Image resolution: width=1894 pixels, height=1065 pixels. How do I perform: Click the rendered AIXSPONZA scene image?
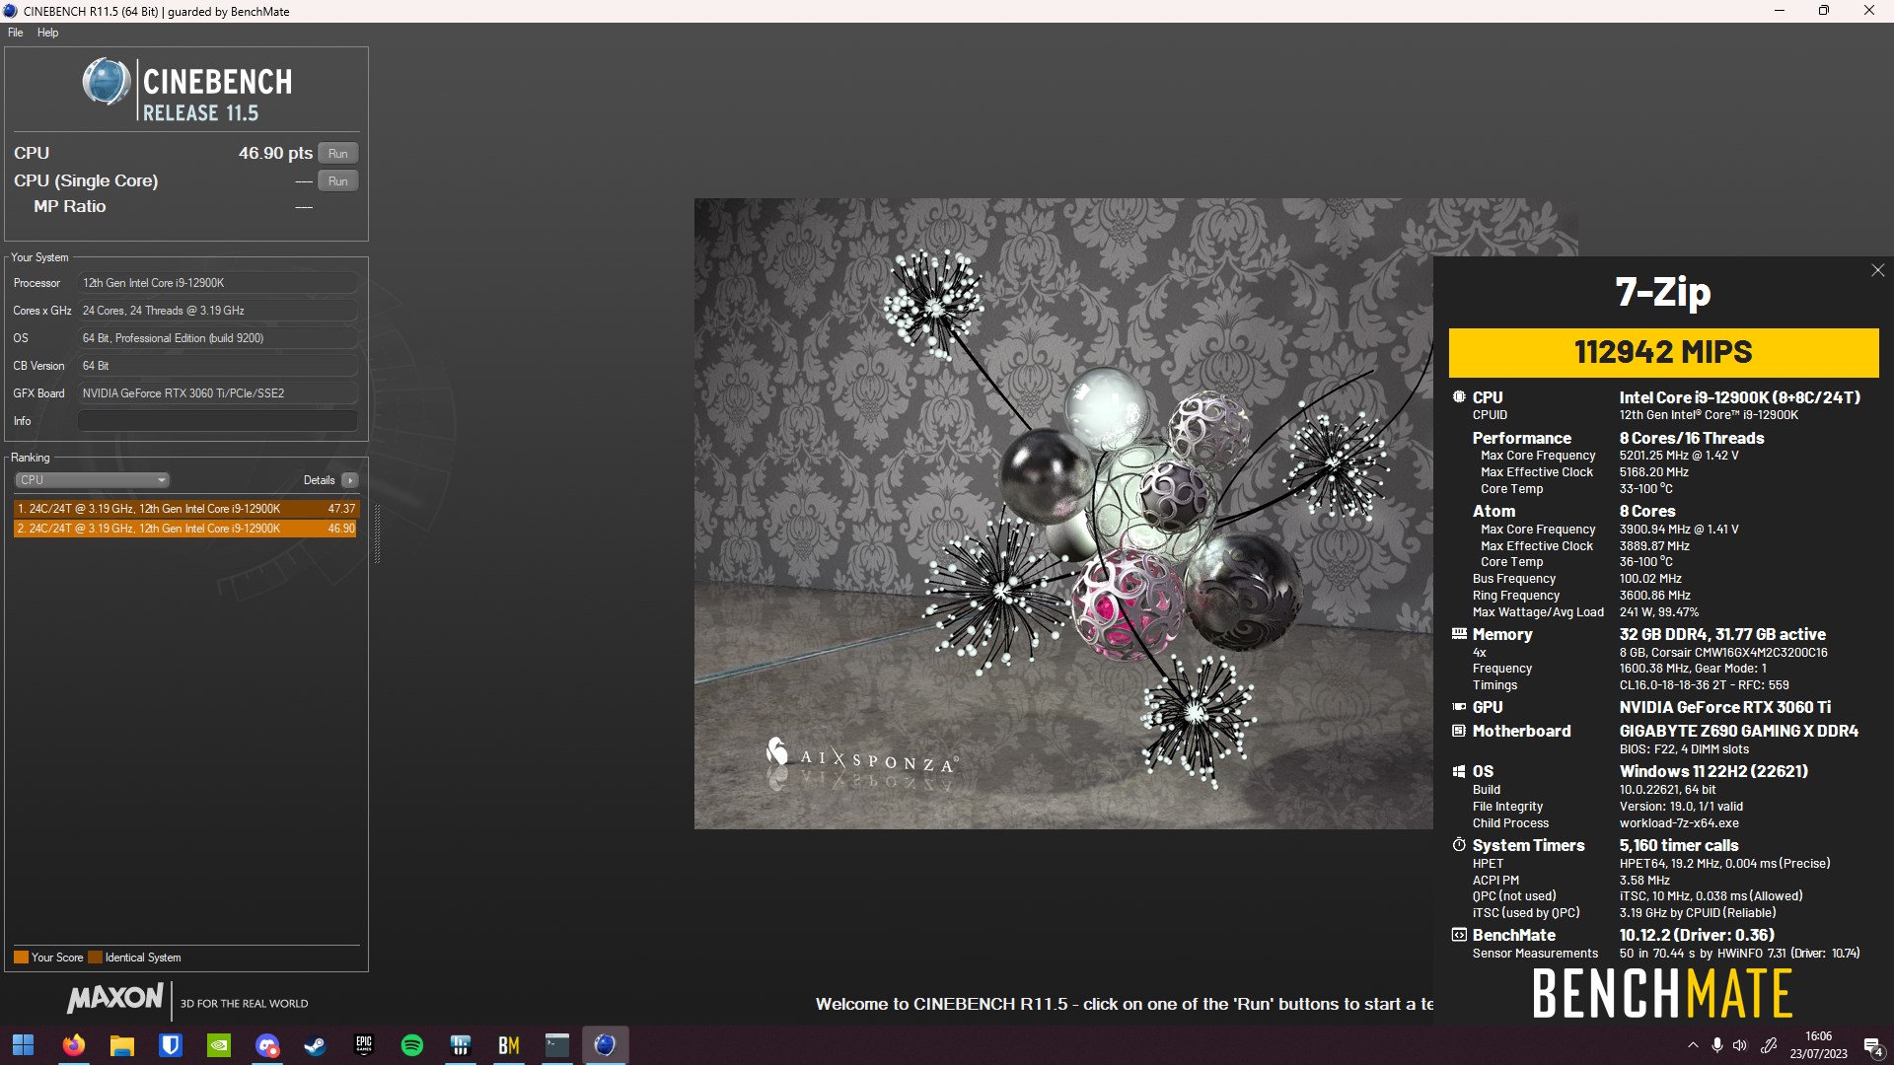(1063, 513)
